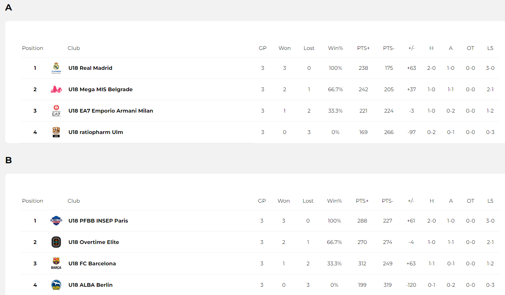Screen dimensions: 505x295
Task: Open the U18 EA7 Emporio Armani Milan link
Action: (111, 111)
